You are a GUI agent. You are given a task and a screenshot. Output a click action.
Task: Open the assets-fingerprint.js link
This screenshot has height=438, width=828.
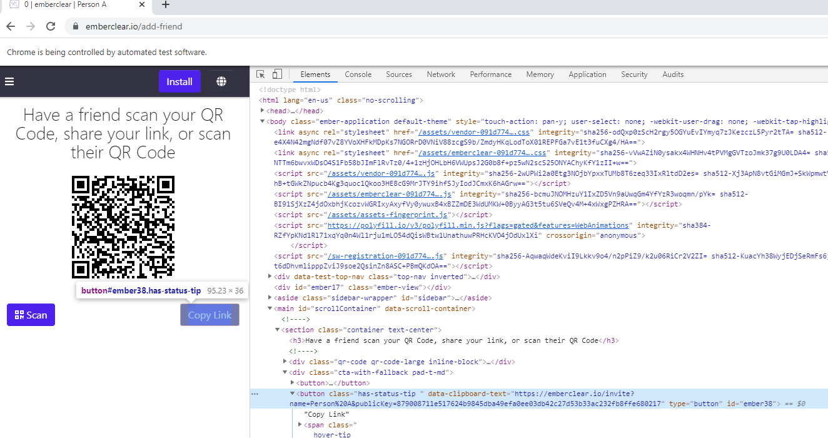point(388,215)
